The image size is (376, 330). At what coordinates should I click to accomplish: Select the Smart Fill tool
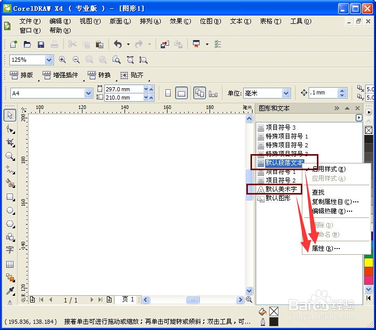click(10, 184)
